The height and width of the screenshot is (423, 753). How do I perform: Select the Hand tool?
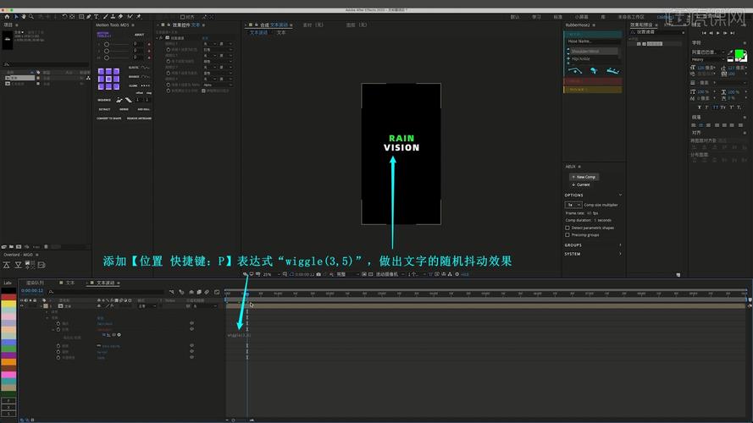[24, 17]
